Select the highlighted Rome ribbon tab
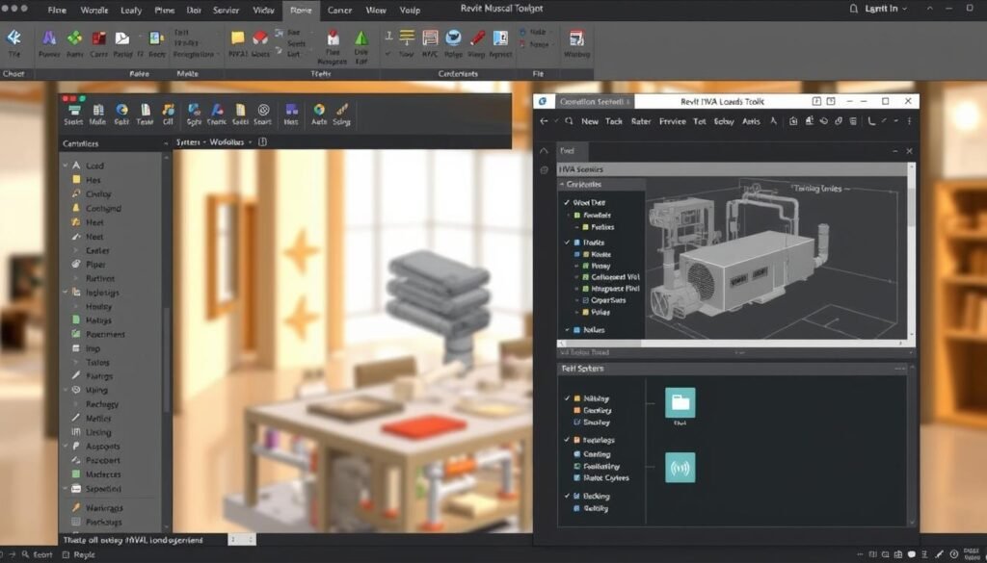This screenshot has height=563, width=987. pos(301,10)
